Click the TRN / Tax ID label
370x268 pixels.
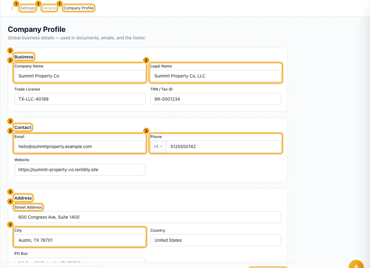tap(161, 89)
